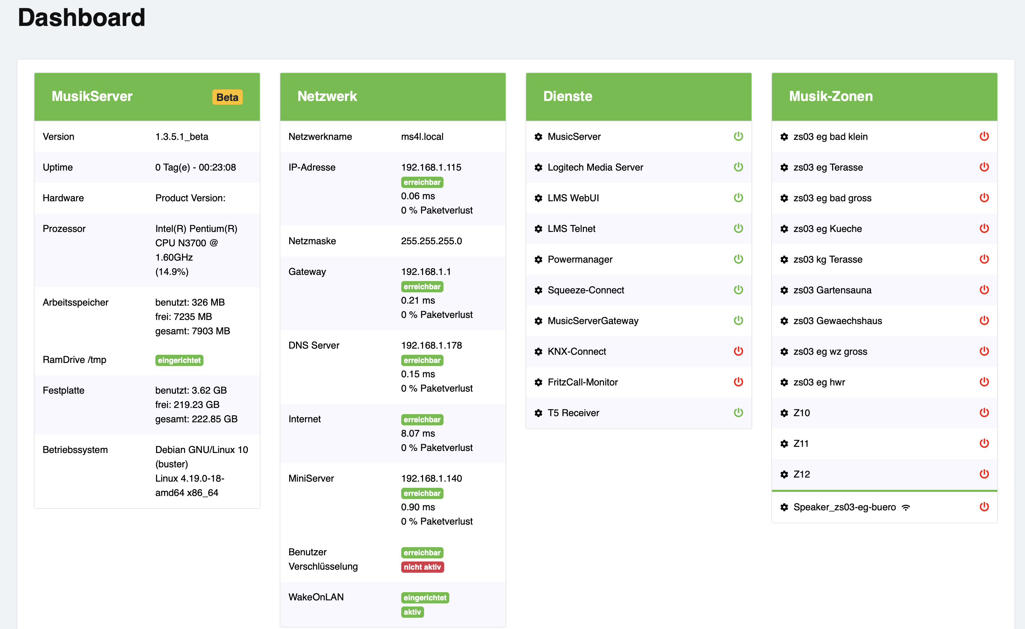Click the gear beside zs03 eg Kueche
This screenshot has height=629, width=1025.
(784, 229)
